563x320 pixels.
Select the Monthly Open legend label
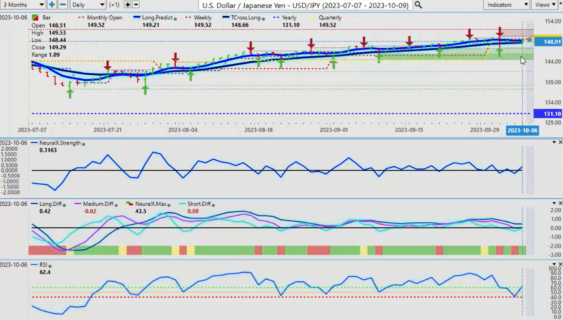click(x=105, y=18)
